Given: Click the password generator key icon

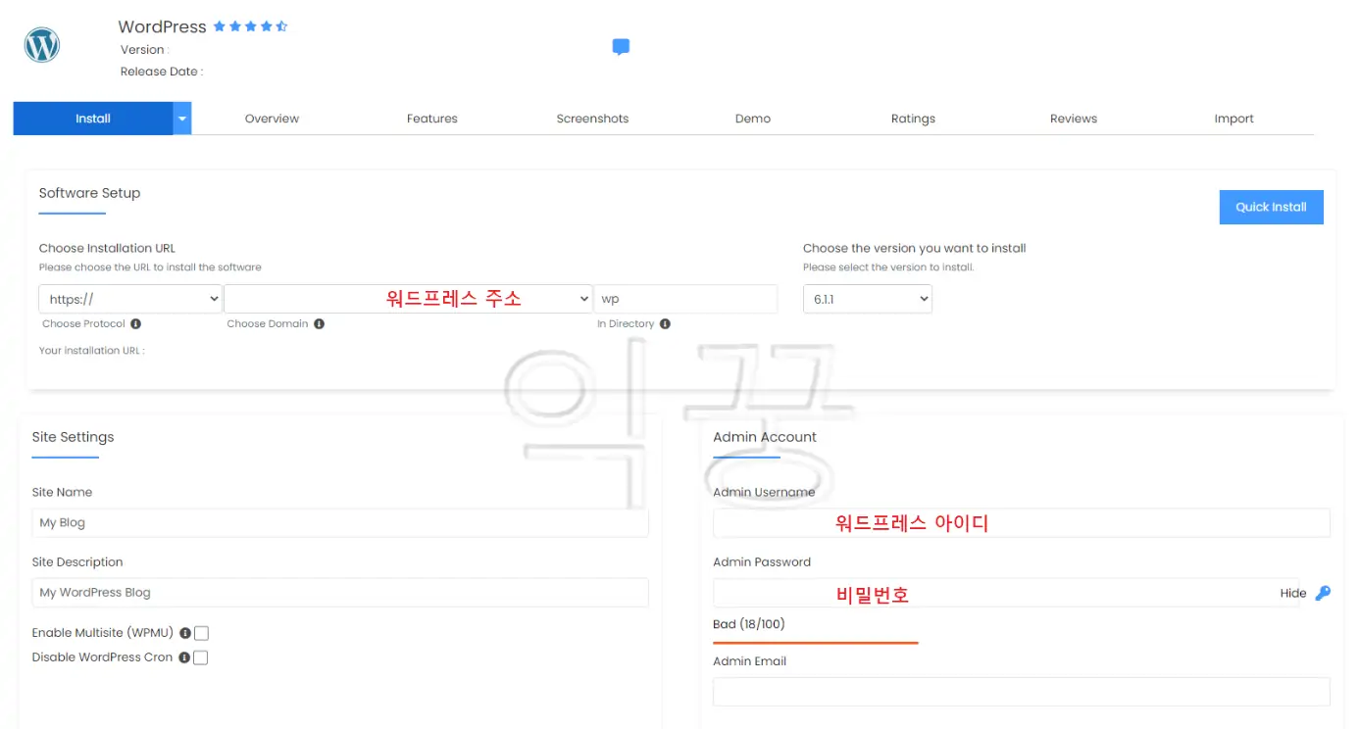Looking at the screenshot, I should coord(1323,593).
